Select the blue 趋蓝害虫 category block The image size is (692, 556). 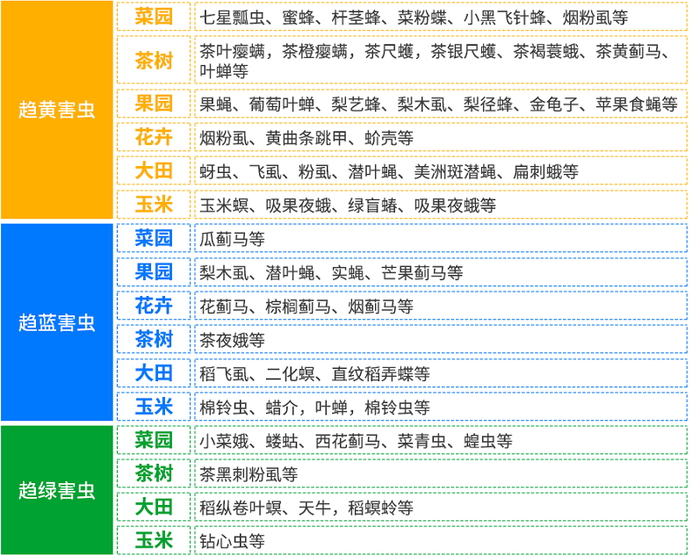point(57,322)
